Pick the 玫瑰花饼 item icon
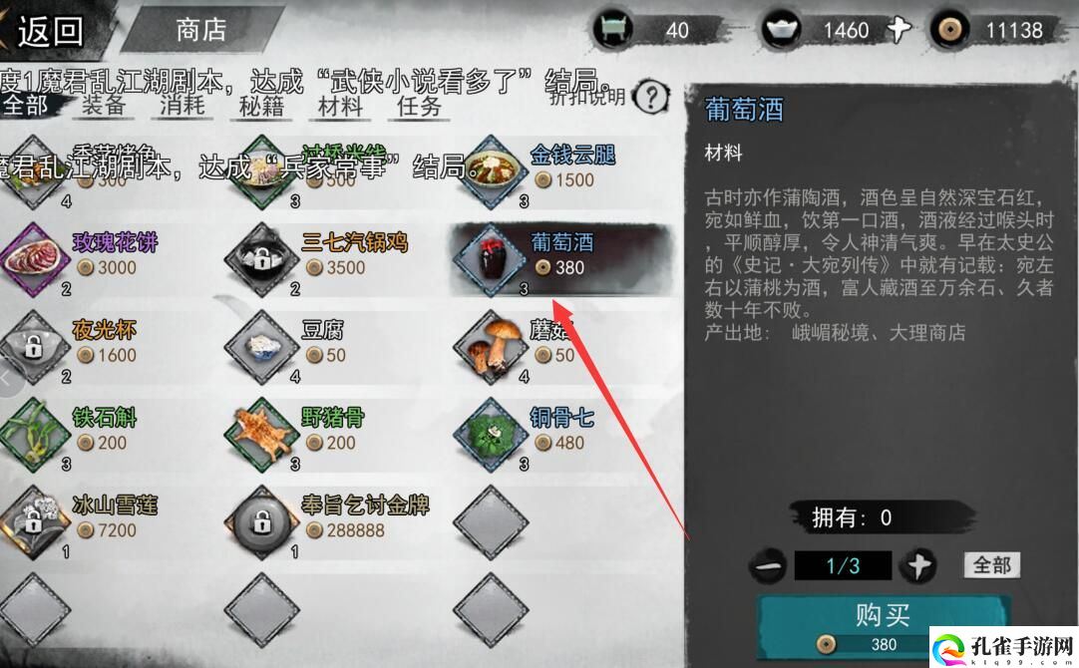The height and width of the screenshot is (668, 1079). coord(32,260)
